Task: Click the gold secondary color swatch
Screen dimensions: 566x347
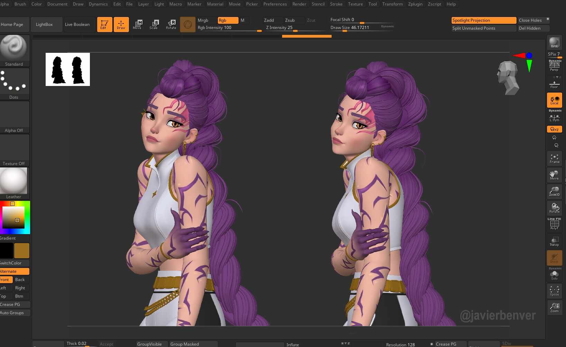Action: (x=22, y=251)
